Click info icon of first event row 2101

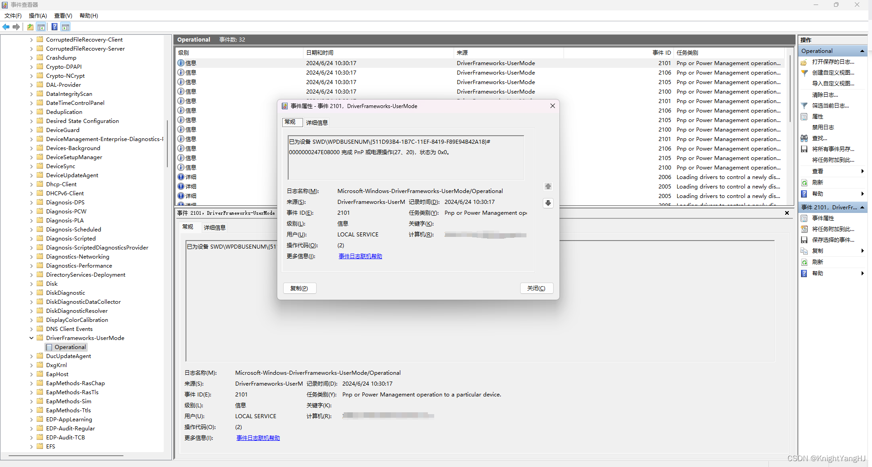(x=181, y=63)
